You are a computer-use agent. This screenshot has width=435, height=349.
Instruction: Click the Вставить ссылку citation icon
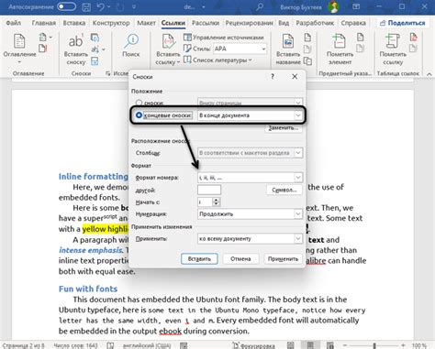pos(168,41)
